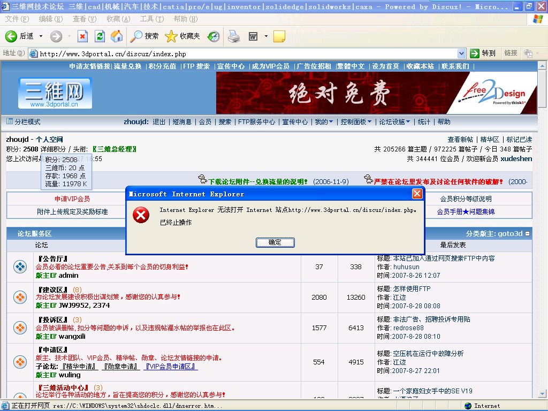Refresh the page with green arrows icon
The height and width of the screenshot is (411, 548).
tap(100, 36)
